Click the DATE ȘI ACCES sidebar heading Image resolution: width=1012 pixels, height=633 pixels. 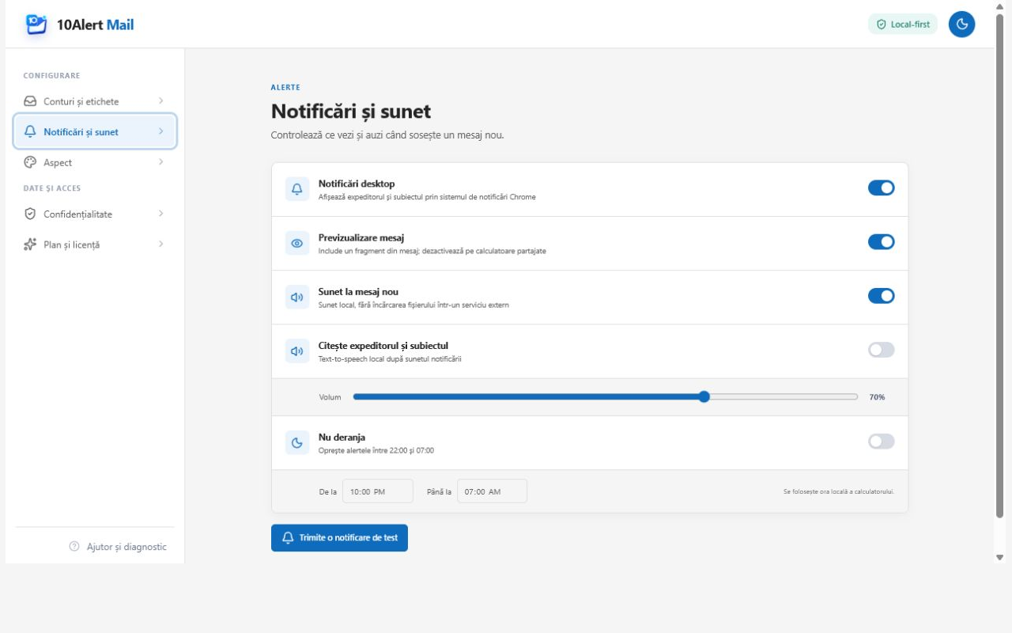(x=52, y=188)
